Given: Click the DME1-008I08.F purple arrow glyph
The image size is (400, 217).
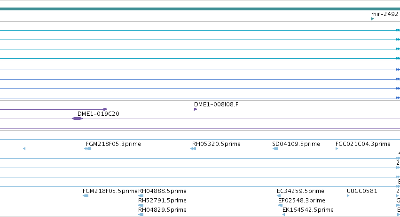Looking at the screenshot, I should tap(196, 109).
